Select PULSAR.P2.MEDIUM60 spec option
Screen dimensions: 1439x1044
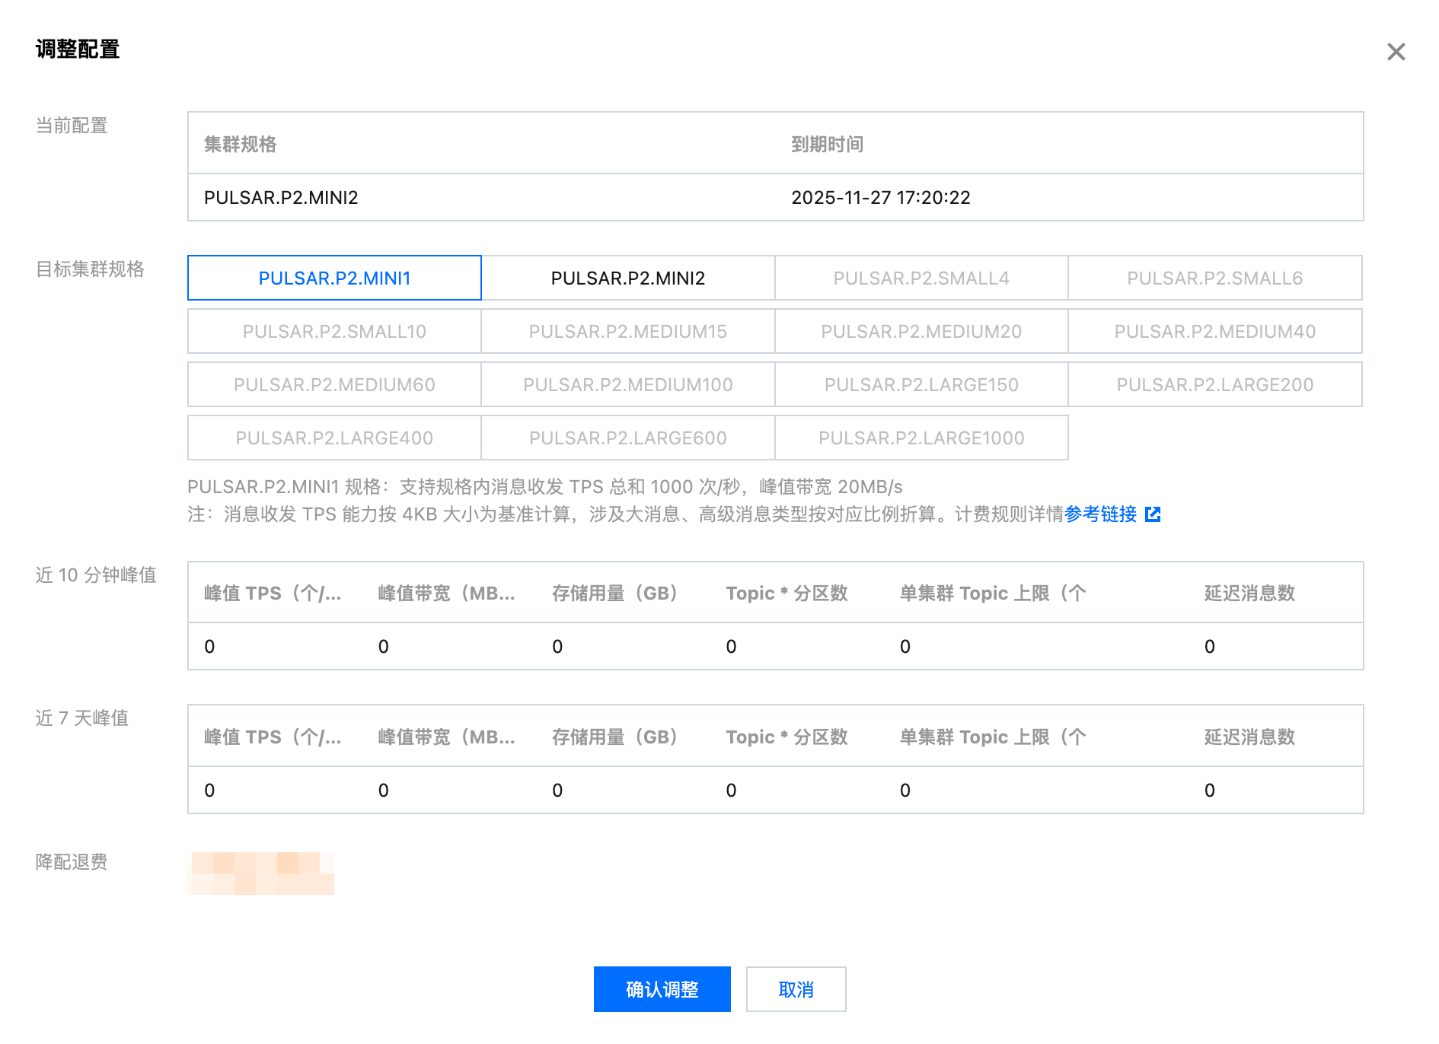coord(334,385)
